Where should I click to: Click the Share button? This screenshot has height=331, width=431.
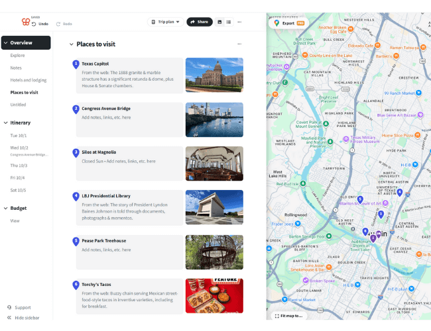(x=199, y=22)
